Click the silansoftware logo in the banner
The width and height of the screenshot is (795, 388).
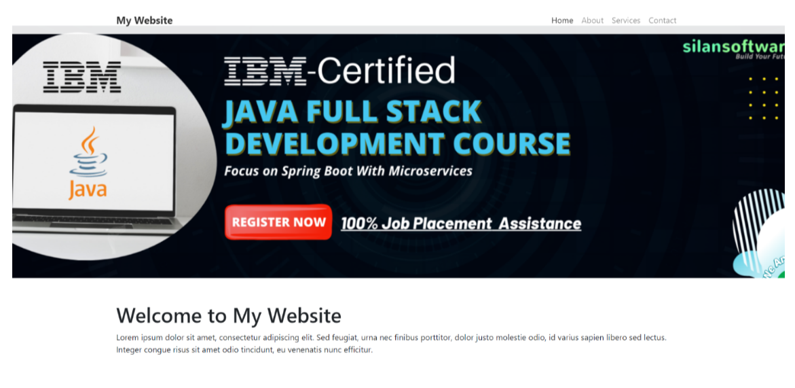[733, 49]
